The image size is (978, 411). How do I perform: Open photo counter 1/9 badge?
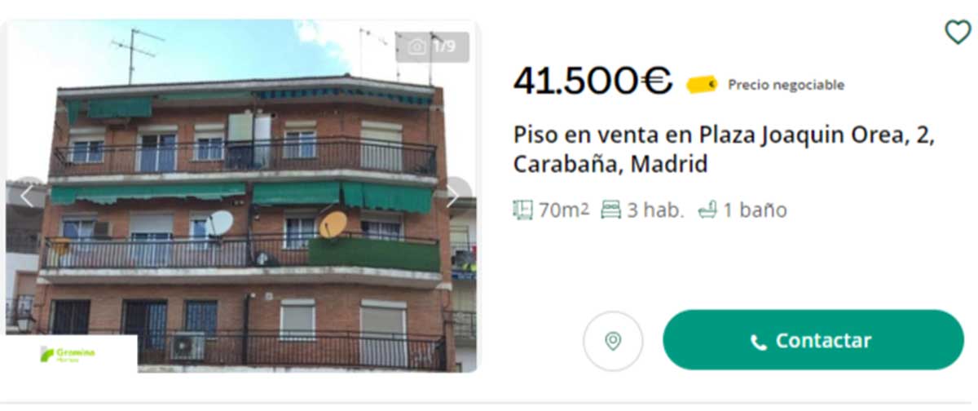433,46
